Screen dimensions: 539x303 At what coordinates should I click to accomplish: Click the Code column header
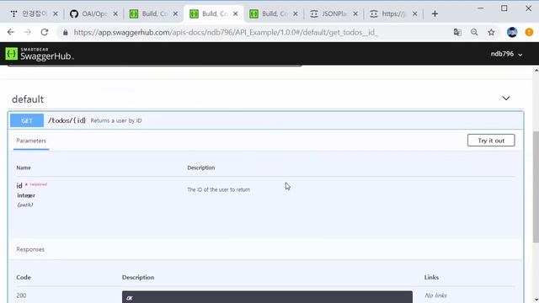[24, 277]
